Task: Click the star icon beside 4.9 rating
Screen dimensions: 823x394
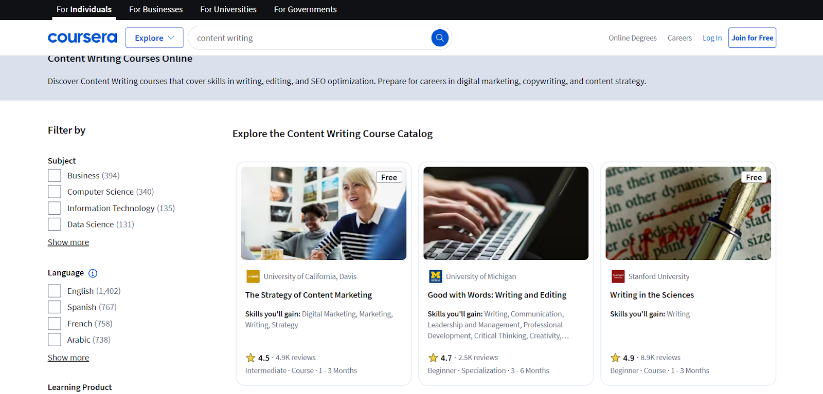Action: pos(615,358)
